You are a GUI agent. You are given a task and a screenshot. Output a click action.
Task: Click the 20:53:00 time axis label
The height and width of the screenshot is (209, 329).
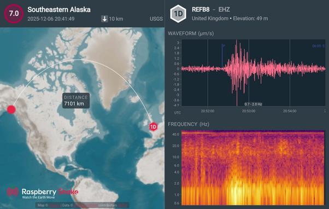tap(249, 111)
